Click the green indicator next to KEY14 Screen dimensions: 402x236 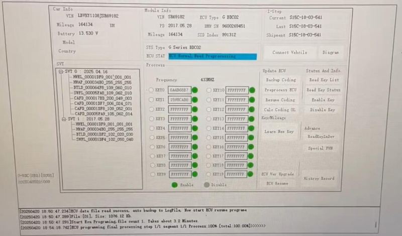tap(252, 129)
